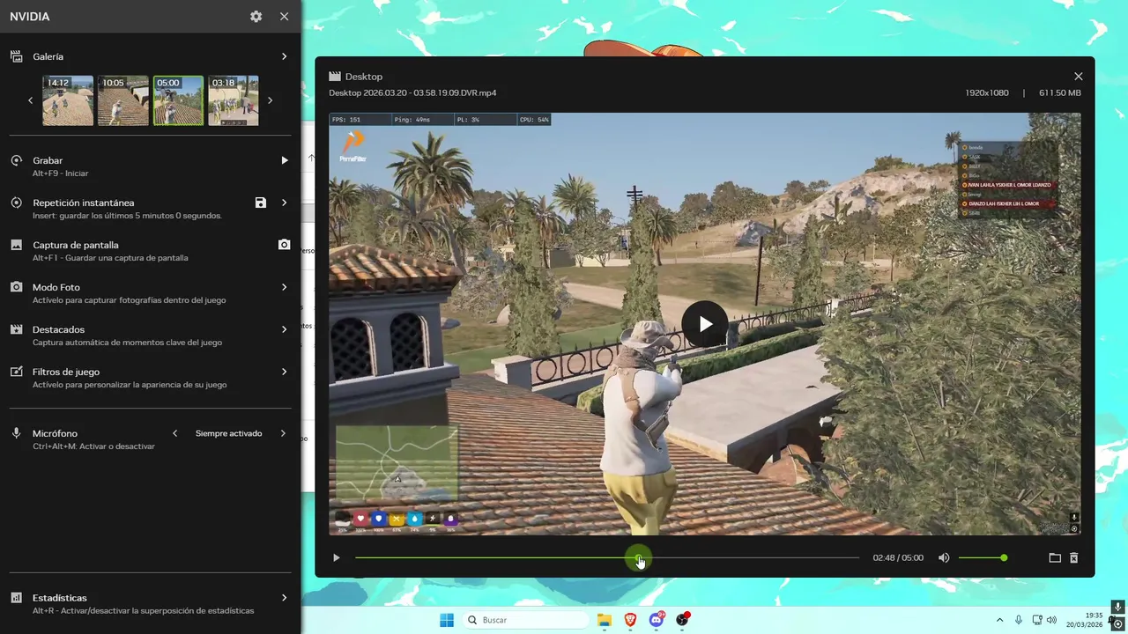
Task: Click the Micrófono icon
Action: click(16, 433)
